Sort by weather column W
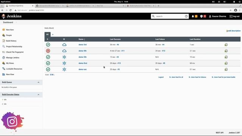The height and width of the screenshot is (136, 242). click(64, 39)
